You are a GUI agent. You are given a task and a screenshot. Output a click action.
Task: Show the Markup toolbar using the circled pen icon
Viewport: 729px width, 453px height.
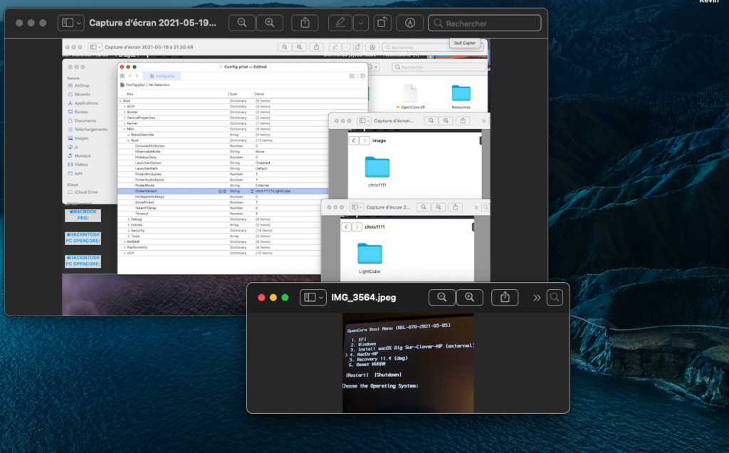409,23
